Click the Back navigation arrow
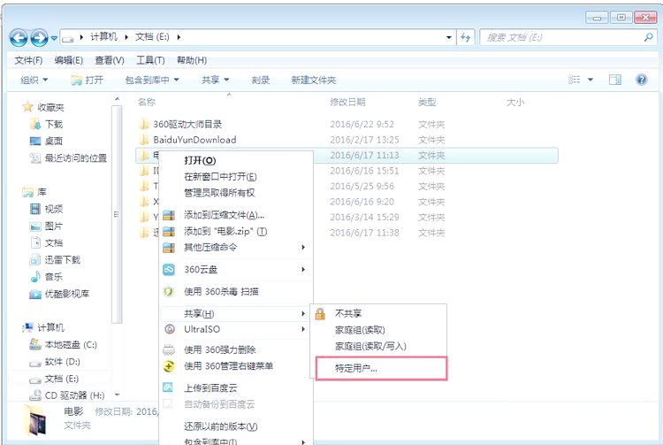This screenshot has width=663, height=445. pos(19,38)
